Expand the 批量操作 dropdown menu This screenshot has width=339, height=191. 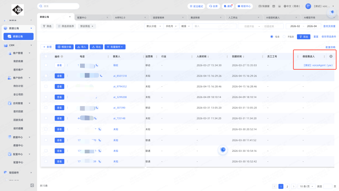tap(115, 47)
